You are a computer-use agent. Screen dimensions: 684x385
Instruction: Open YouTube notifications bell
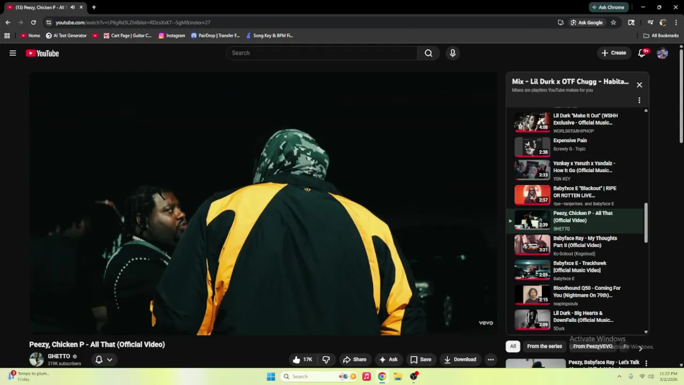642,53
